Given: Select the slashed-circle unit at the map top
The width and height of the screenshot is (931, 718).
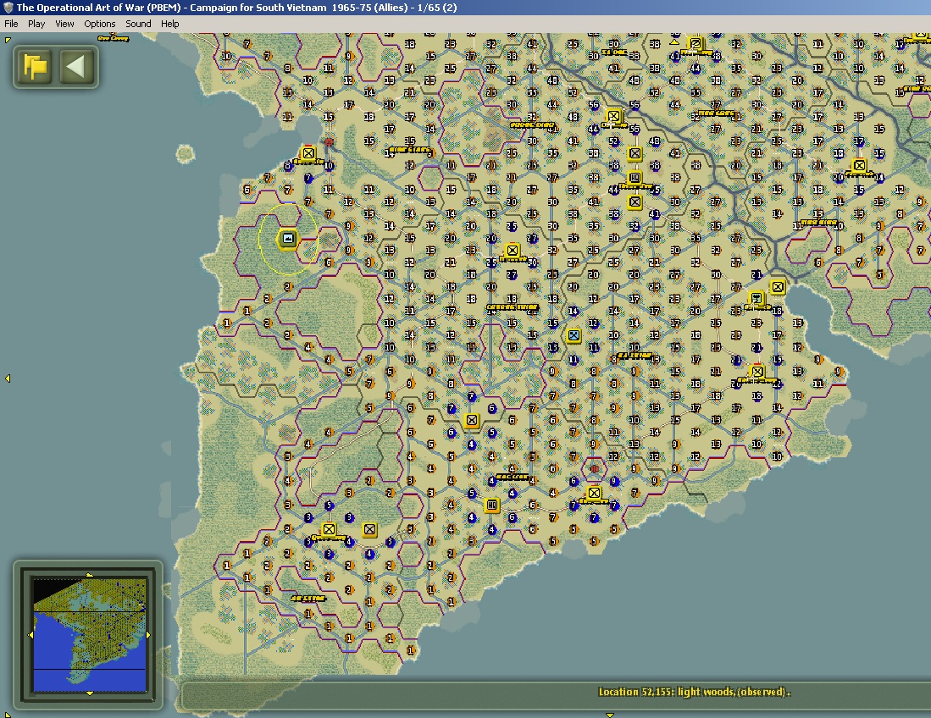Looking at the screenshot, I should tap(695, 44).
